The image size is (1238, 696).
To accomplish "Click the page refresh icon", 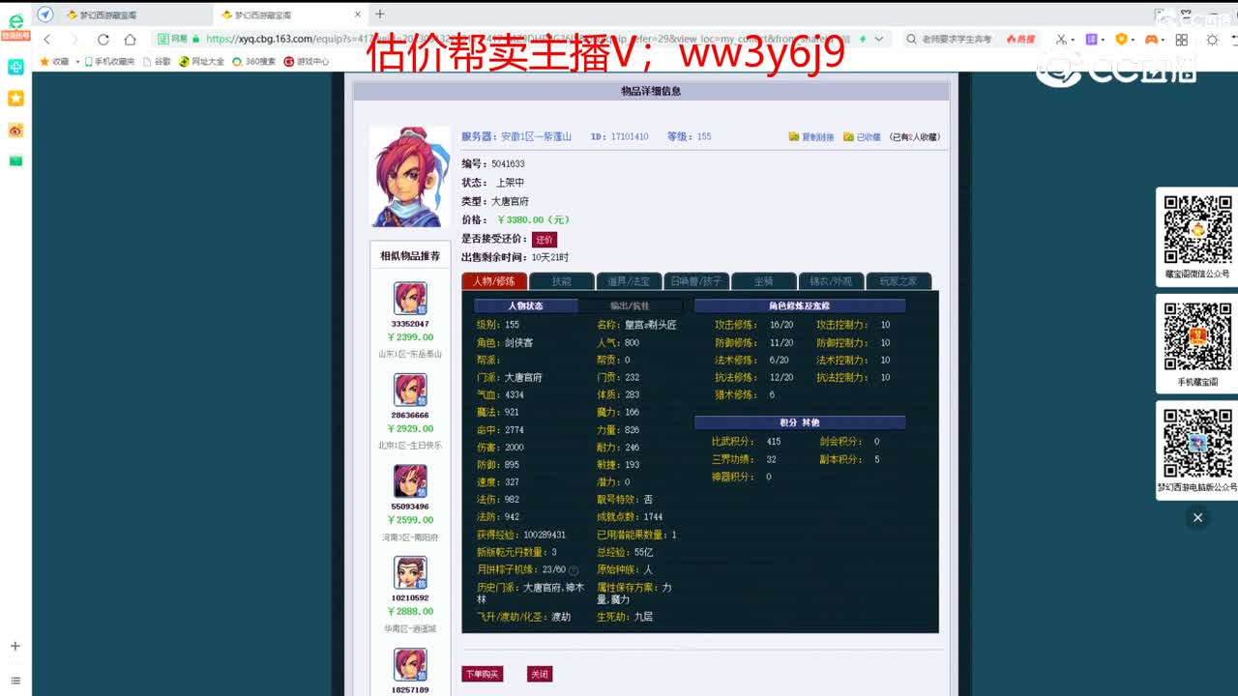I will pos(103,39).
